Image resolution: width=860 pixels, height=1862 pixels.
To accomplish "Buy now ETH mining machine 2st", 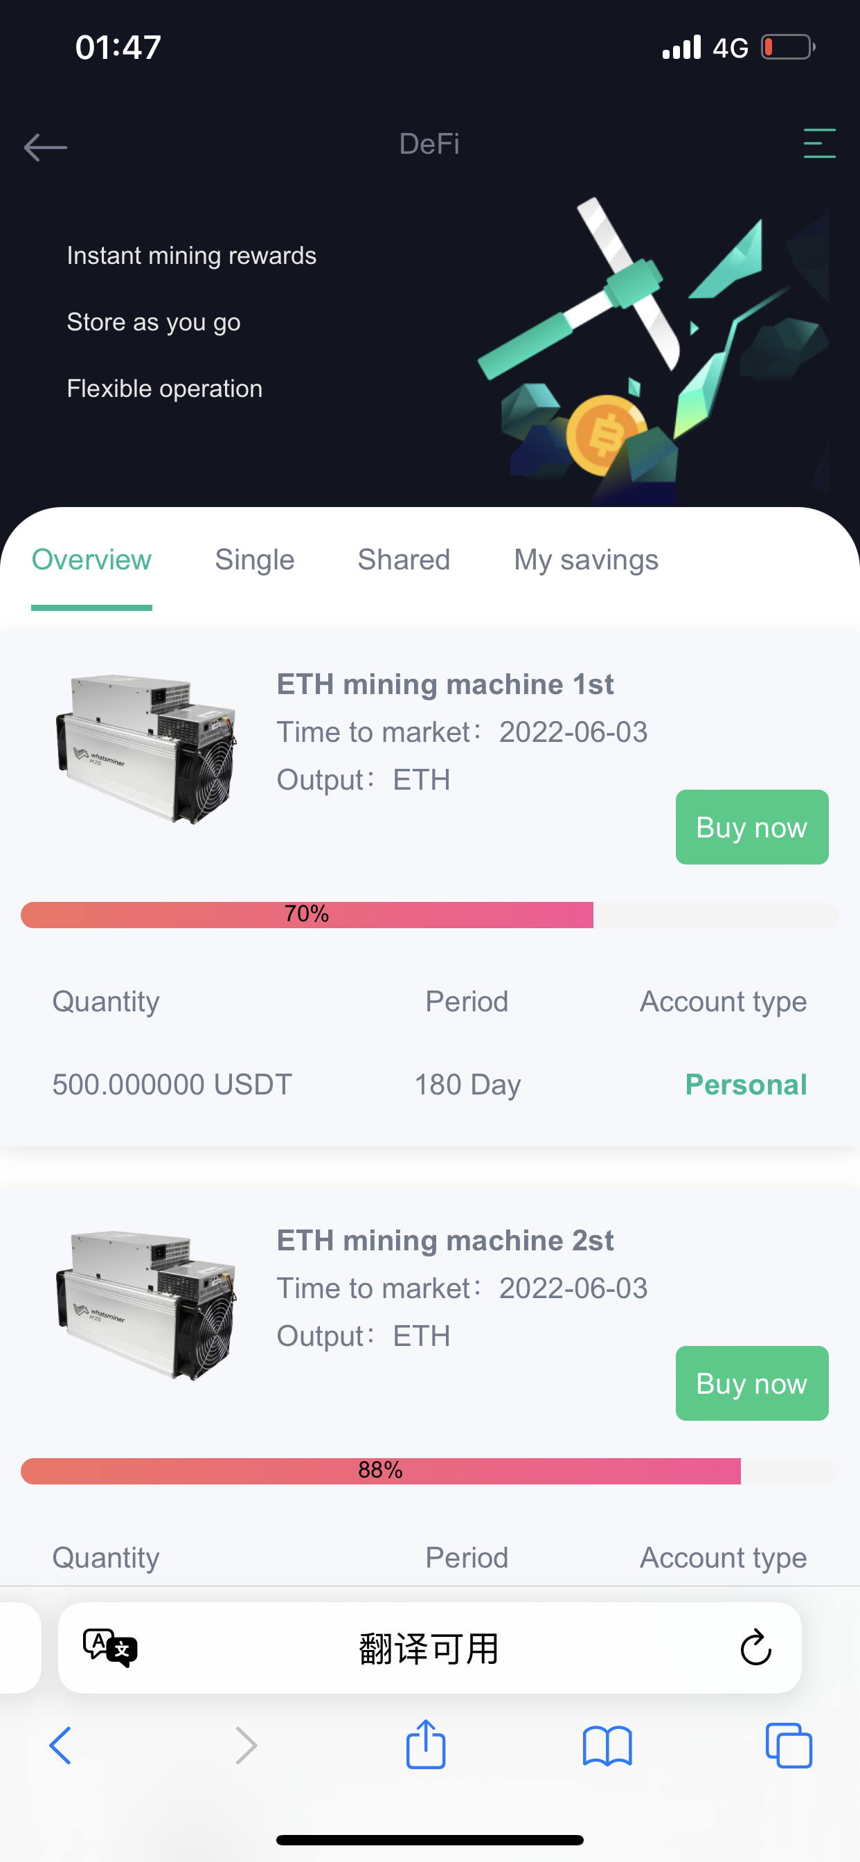I will [751, 1383].
